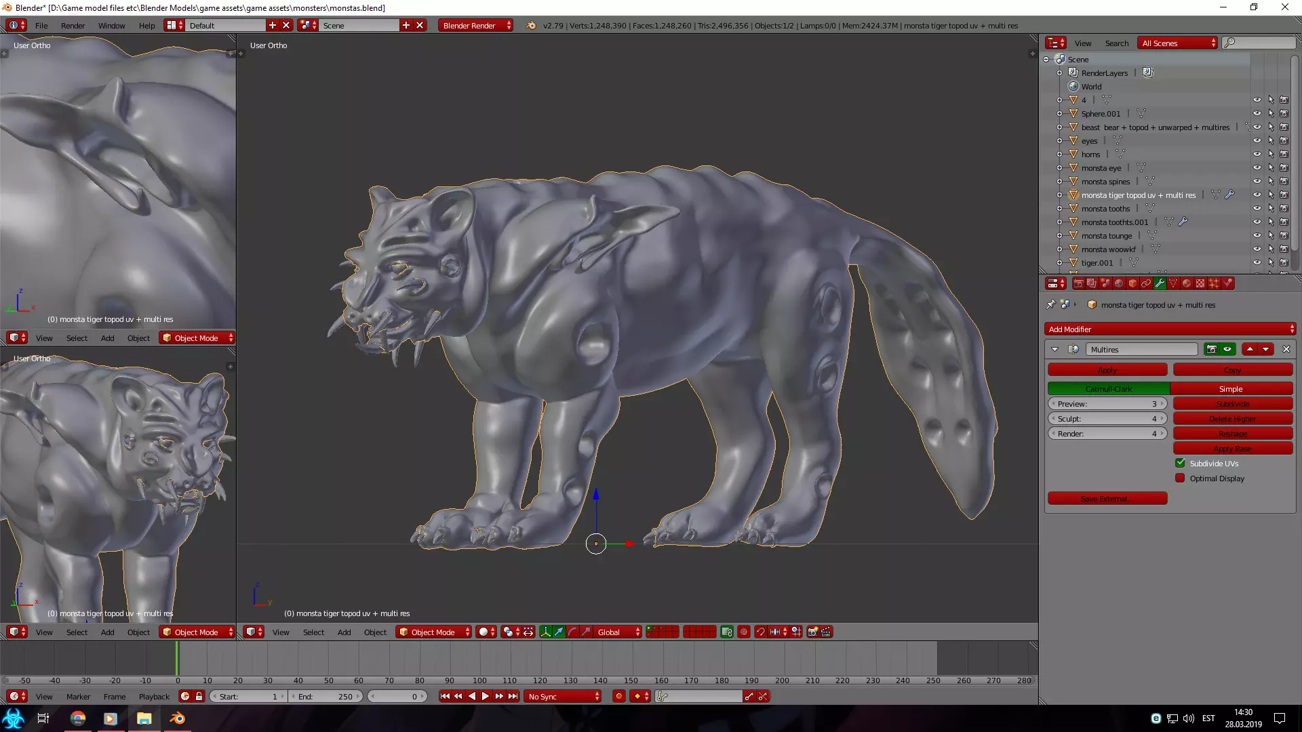Viewport: 1302px width, 732px height.
Task: Open the World properties tab icon
Action: point(1119,284)
